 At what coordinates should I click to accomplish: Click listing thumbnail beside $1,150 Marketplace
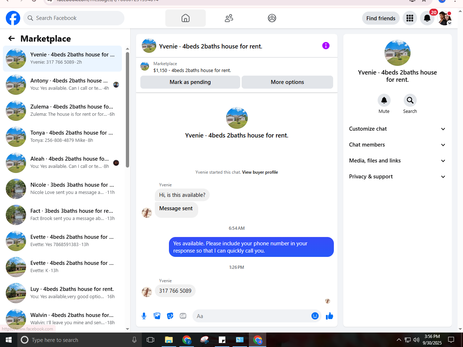(x=145, y=66)
